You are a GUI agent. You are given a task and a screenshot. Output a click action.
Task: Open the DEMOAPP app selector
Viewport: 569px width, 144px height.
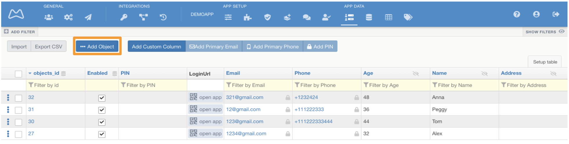point(202,14)
